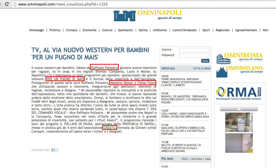
Task: Select settimana in Più letti
Action: point(196,159)
